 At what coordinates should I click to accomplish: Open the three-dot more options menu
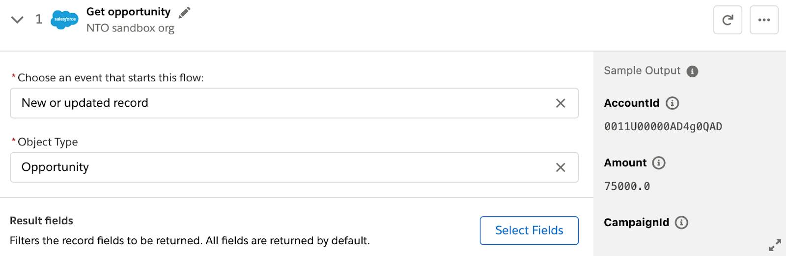tap(764, 20)
